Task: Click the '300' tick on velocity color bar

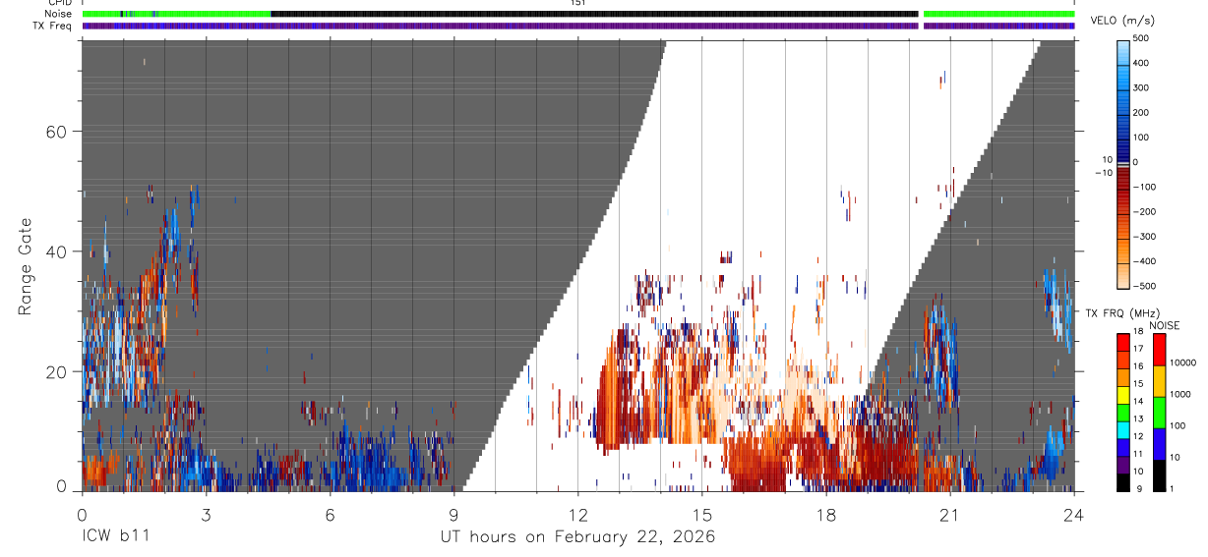Action: (1143, 87)
